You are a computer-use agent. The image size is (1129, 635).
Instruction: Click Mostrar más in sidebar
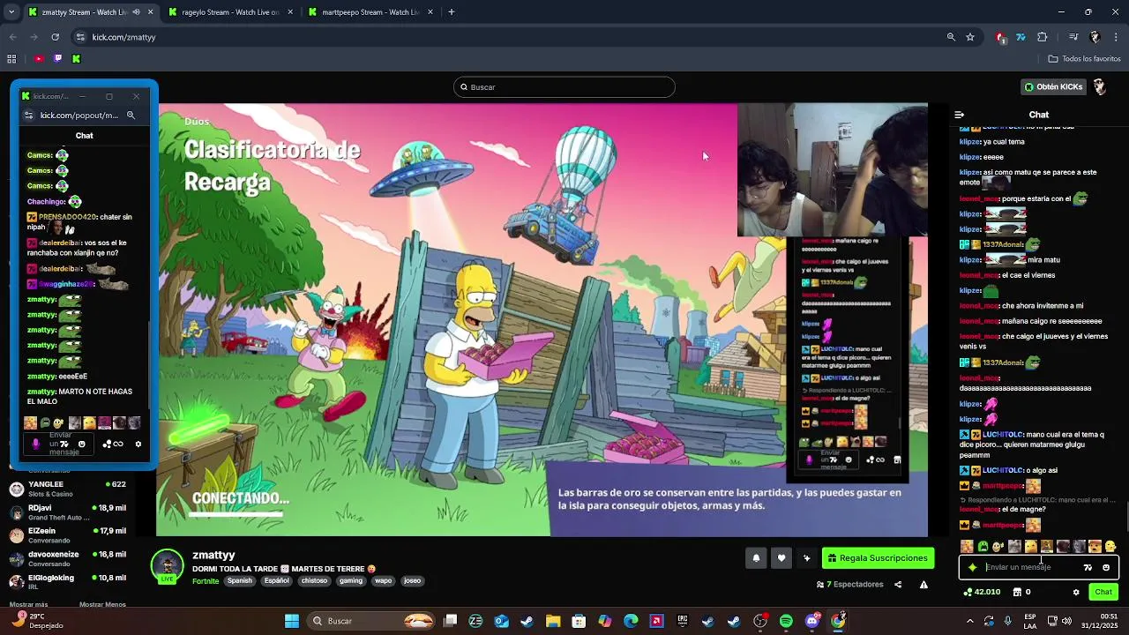[x=28, y=604]
